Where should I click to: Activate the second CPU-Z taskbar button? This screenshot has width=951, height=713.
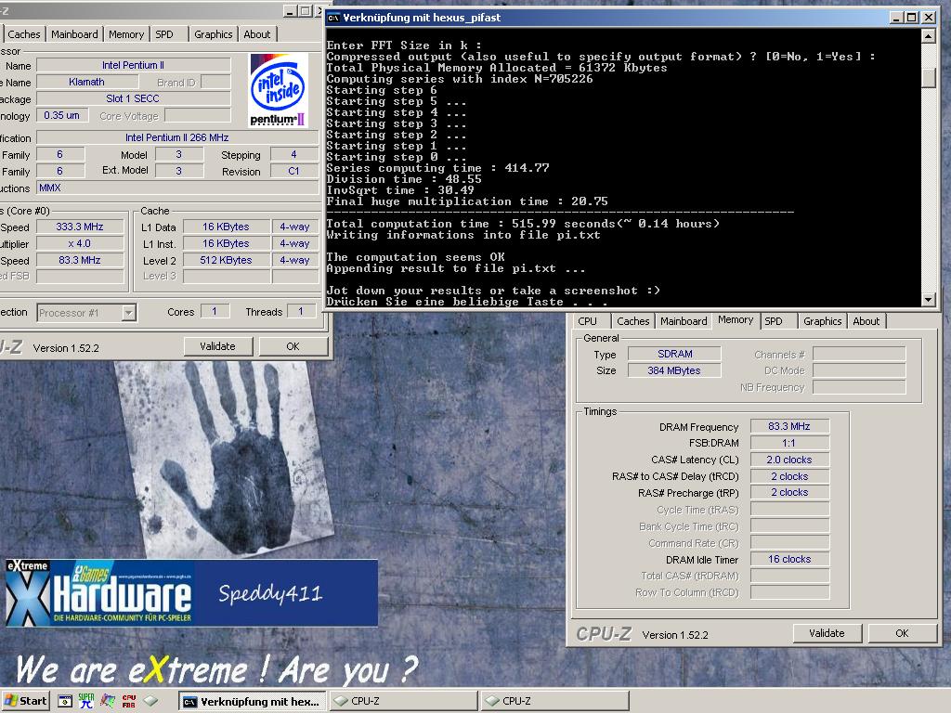(555, 701)
